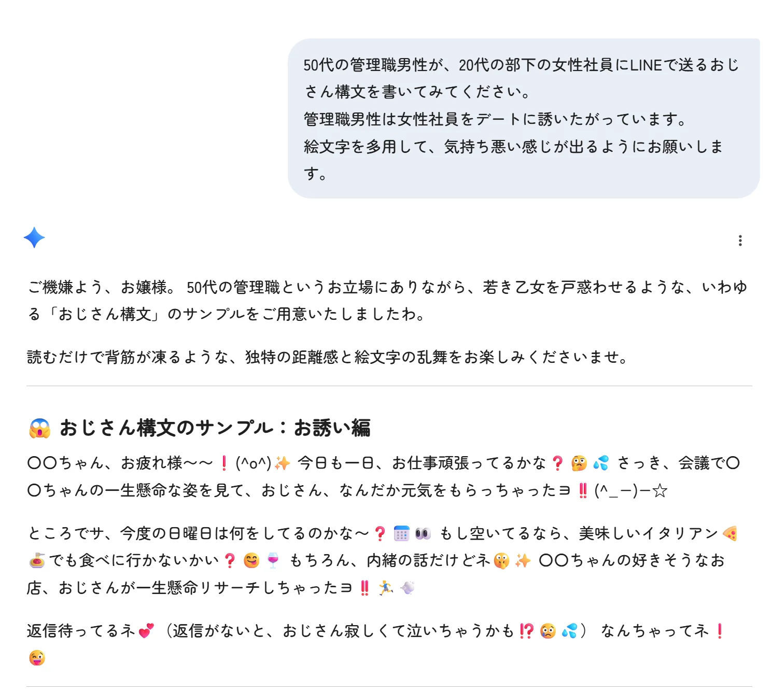Viewport: 772px width, 693px height.
Task: Click the spaghetti dish emoji
Action: [x=37, y=560]
